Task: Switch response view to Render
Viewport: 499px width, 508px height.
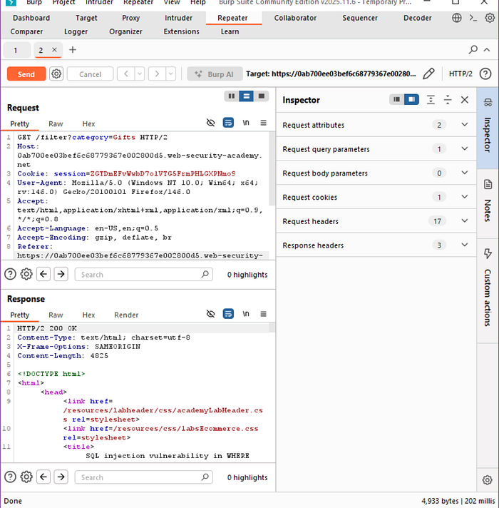Action: coord(126,315)
